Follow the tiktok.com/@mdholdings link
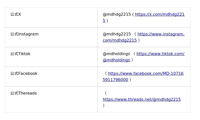 pyautogui.click(x=160, y=54)
